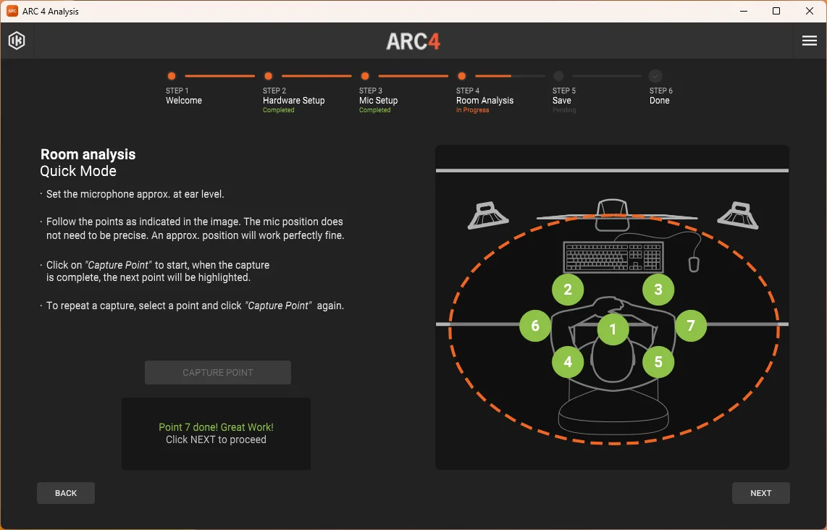Select measurement point 4

[568, 362]
